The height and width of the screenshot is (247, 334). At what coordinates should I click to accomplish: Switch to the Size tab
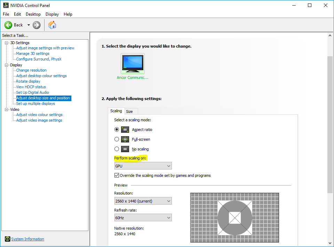[131, 112]
